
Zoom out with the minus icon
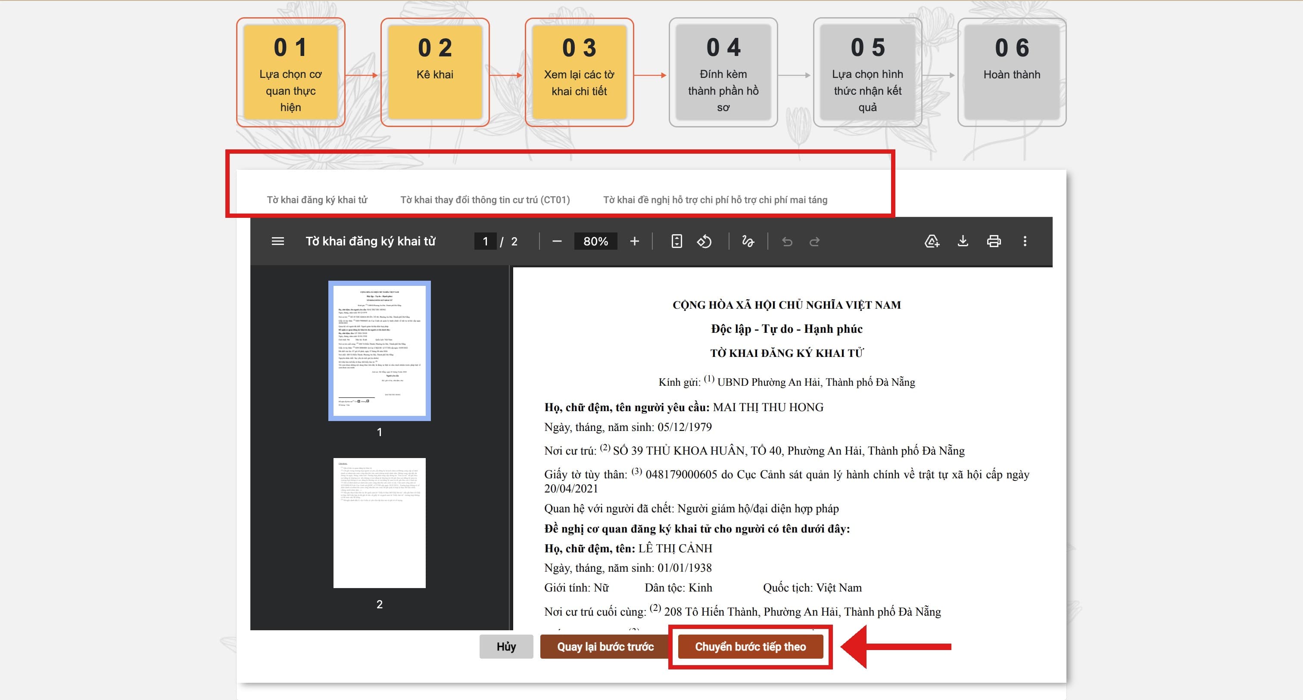click(557, 242)
